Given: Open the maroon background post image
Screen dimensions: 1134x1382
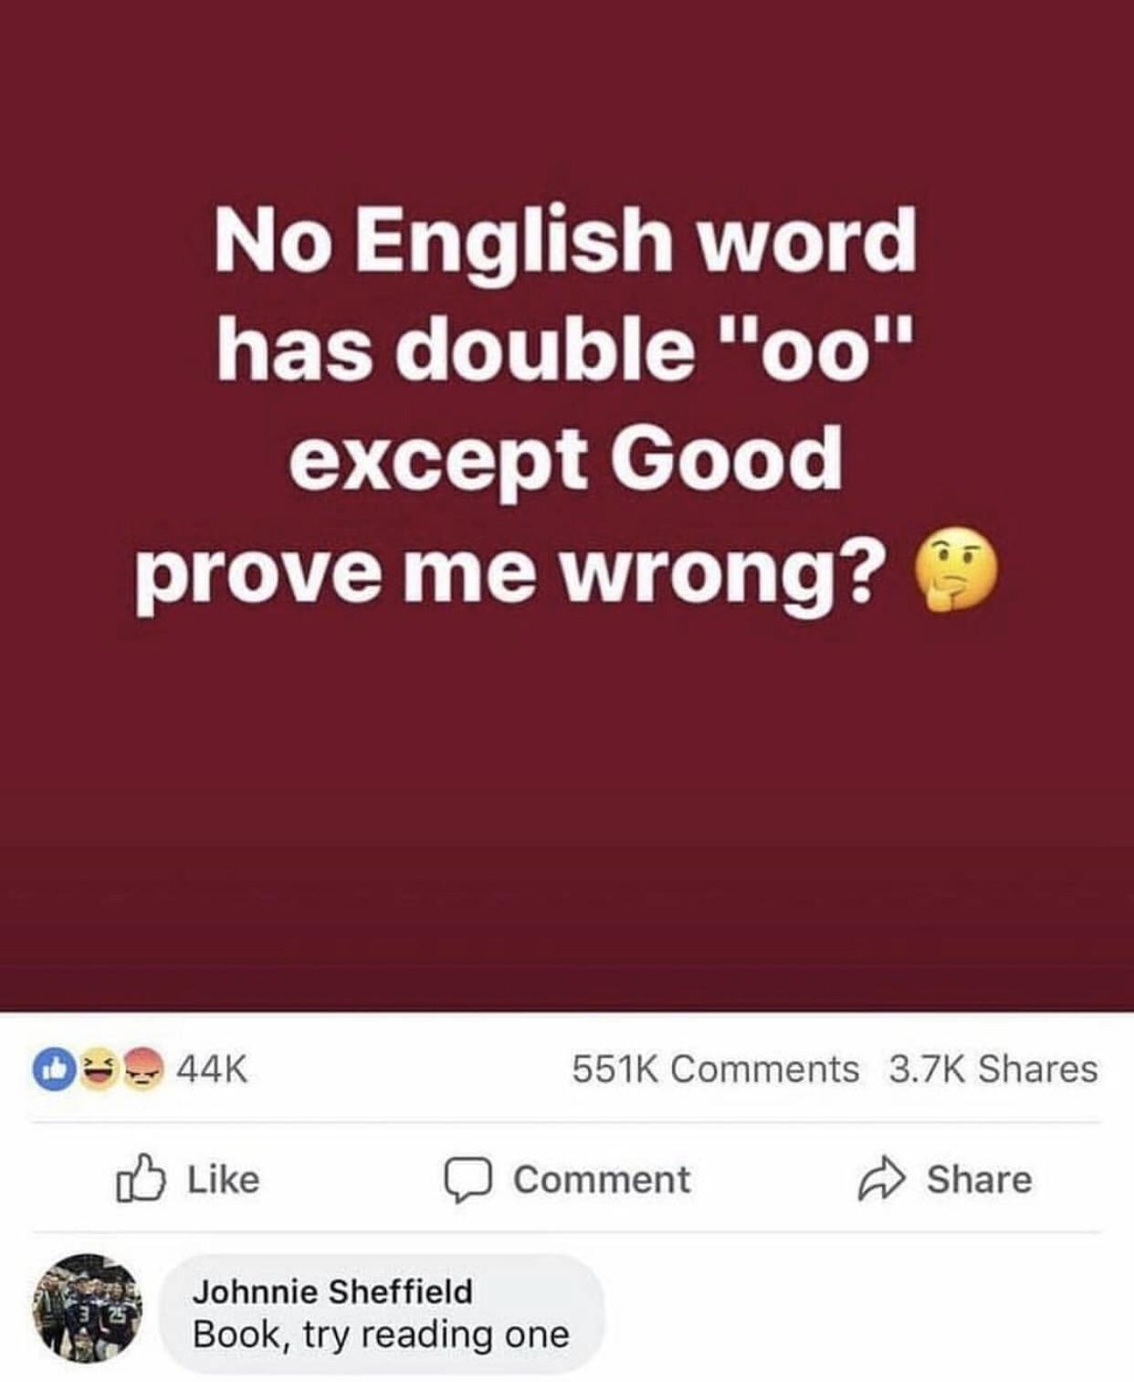Looking at the screenshot, I should [567, 506].
